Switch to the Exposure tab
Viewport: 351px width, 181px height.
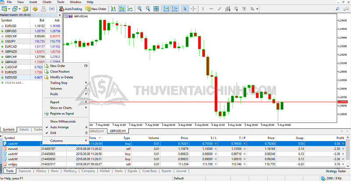coord(25,171)
